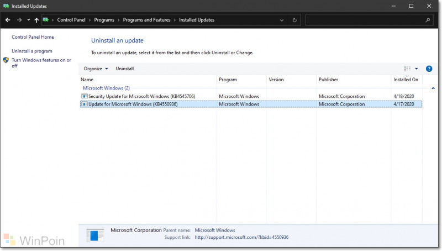This screenshot has width=442, height=251.
Task: Open more view options dropdown arrow
Action: 417,69
